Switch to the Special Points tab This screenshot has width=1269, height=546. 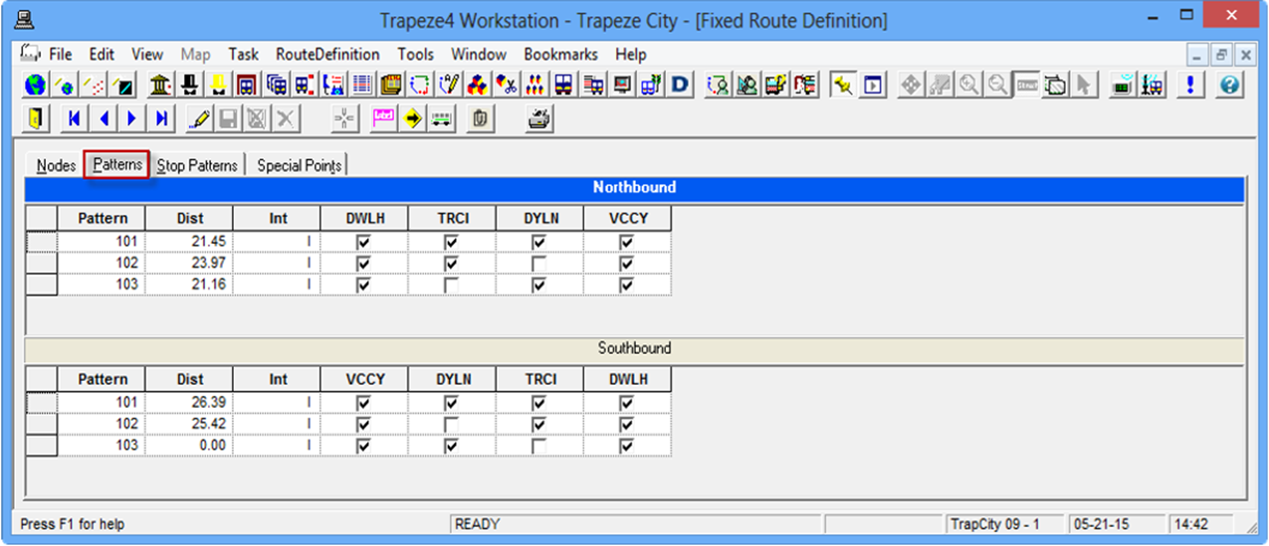coord(299,166)
